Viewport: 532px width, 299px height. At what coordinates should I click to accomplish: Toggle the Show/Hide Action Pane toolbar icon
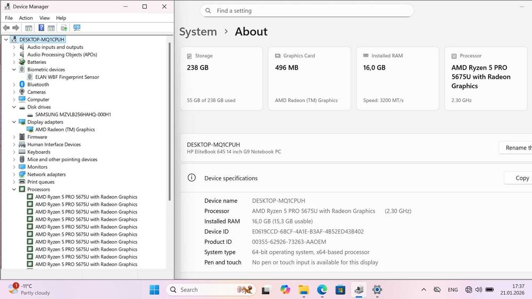click(51, 28)
